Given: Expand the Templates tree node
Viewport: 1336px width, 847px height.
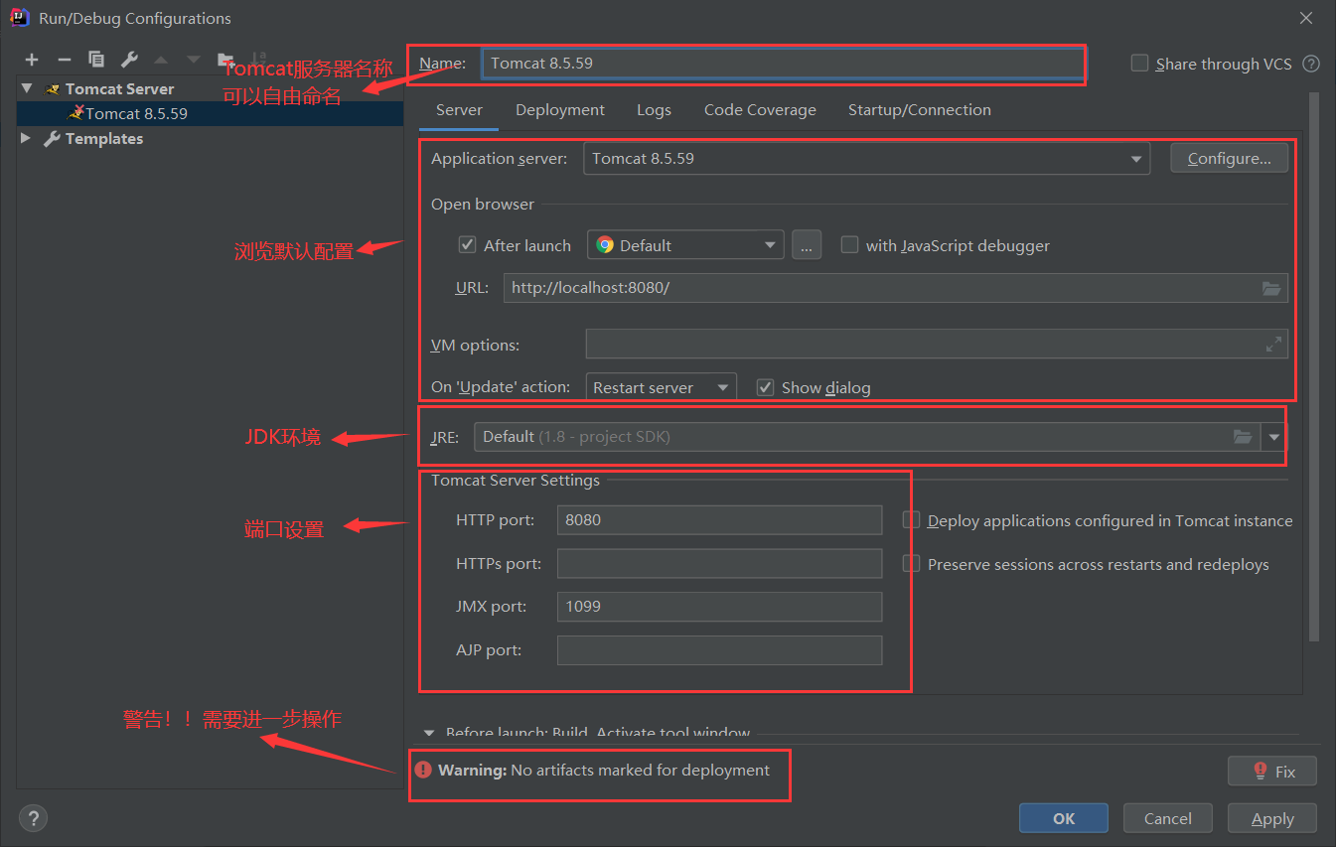Looking at the screenshot, I should (26, 139).
